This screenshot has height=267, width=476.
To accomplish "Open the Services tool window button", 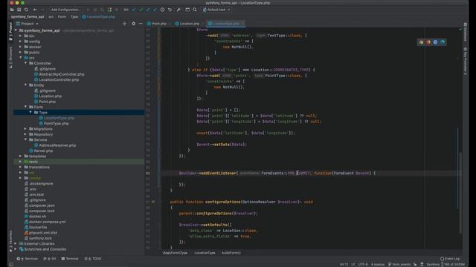I will pos(28,259).
